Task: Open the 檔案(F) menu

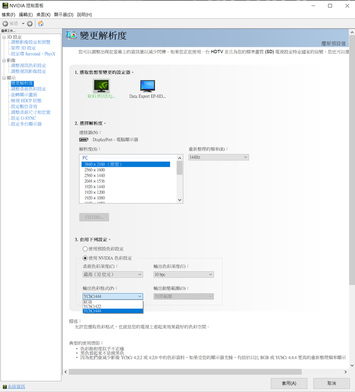Action: 8,15
